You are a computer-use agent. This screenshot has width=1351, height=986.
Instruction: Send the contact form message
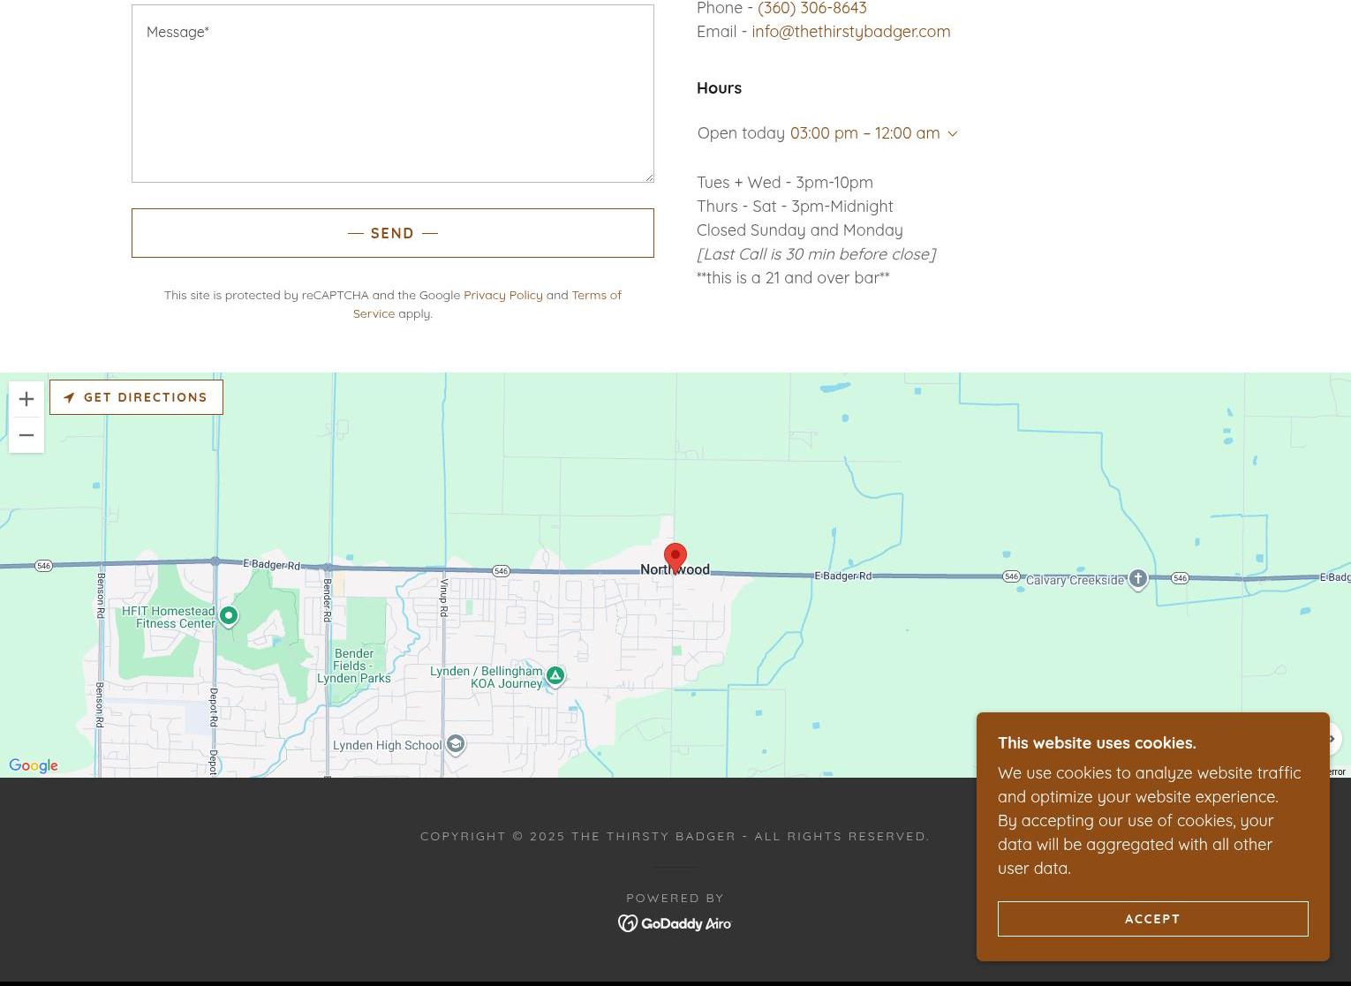(393, 233)
